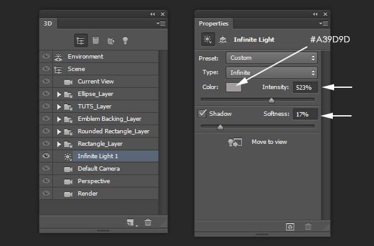Collapse the Properties panel to icons
374x246 pixels.
pyautogui.click(x=315, y=14)
